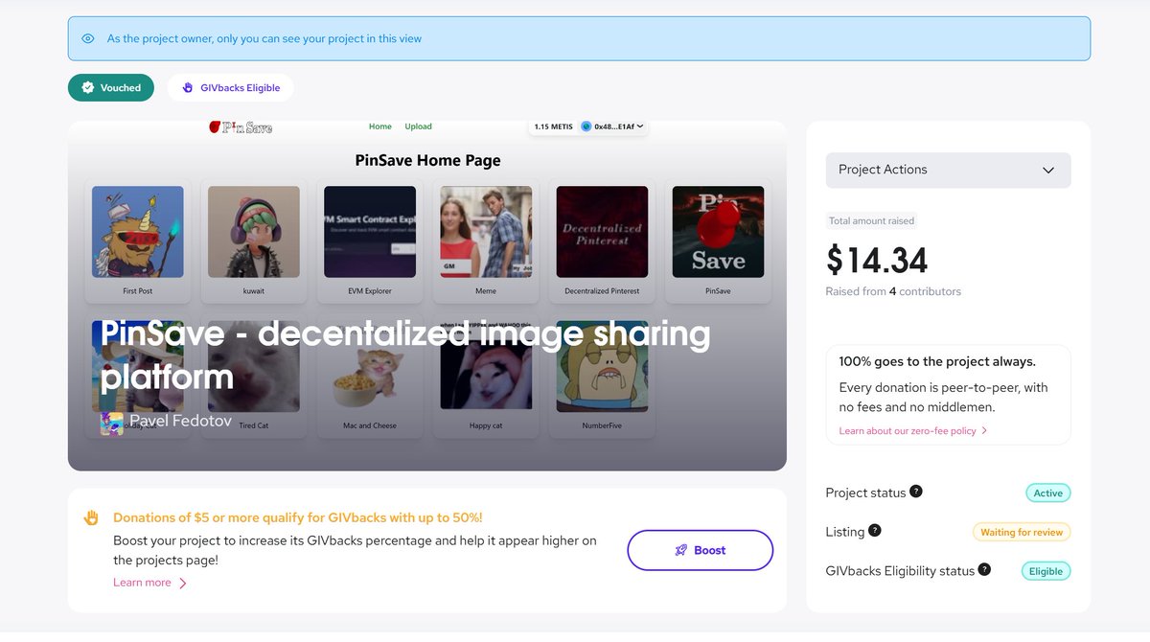The width and height of the screenshot is (1150, 642).
Task: Click the Vouched badge checkmark icon
Action: [x=88, y=87]
